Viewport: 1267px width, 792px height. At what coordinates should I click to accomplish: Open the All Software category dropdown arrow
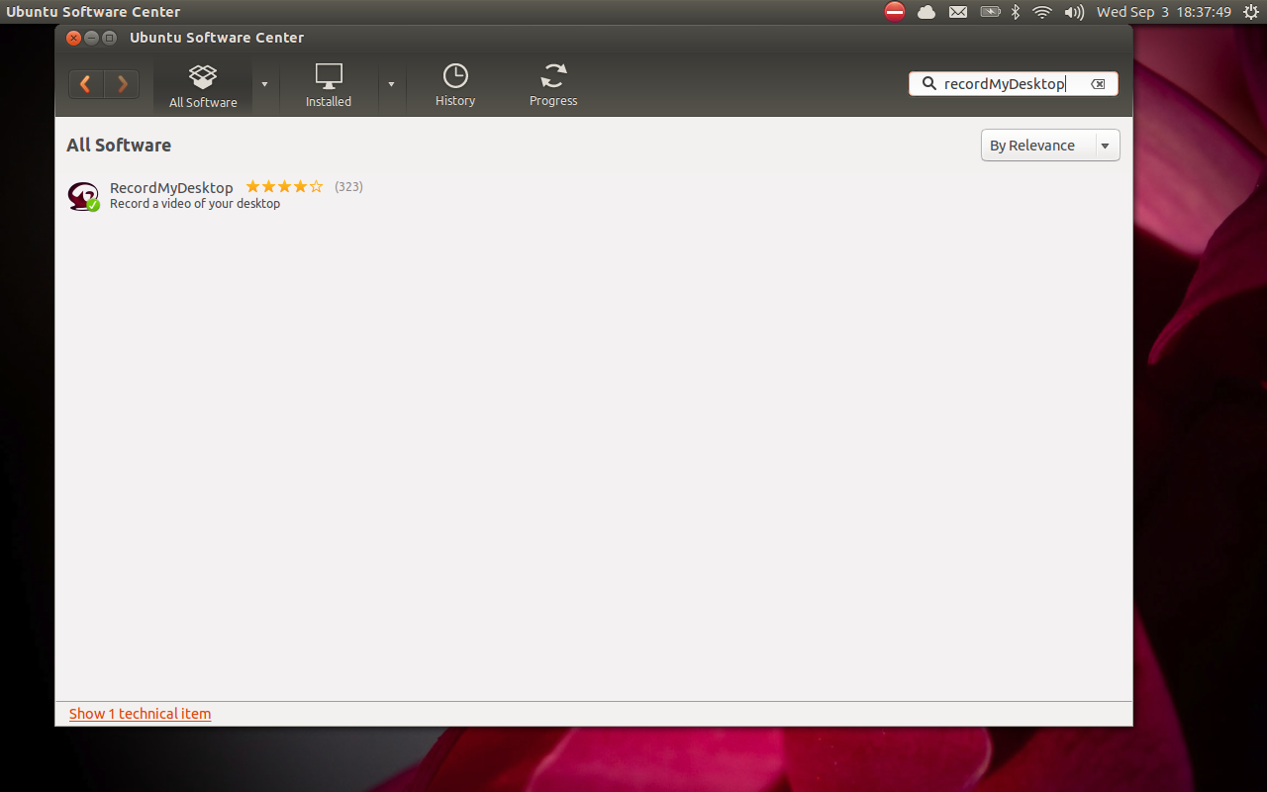point(264,86)
